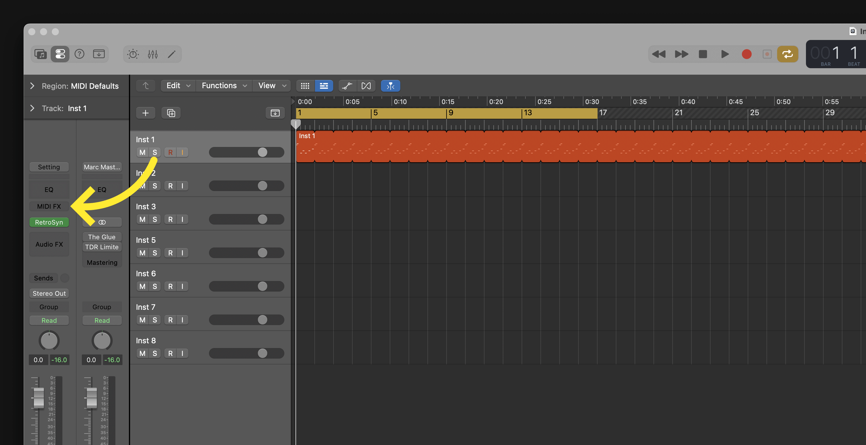
Task: Click the Group slot on Inst 1 strip
Action: [49, 307]
